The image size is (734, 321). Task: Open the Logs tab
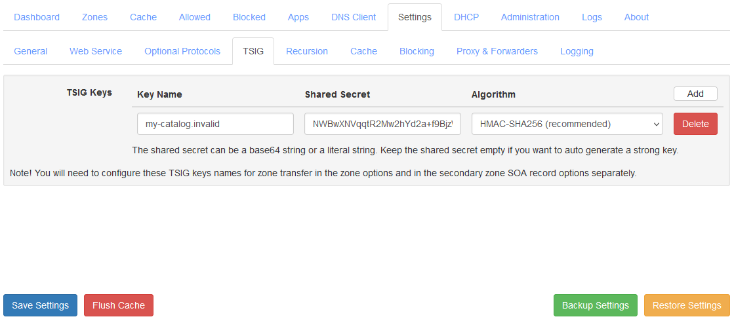(592, 17)
